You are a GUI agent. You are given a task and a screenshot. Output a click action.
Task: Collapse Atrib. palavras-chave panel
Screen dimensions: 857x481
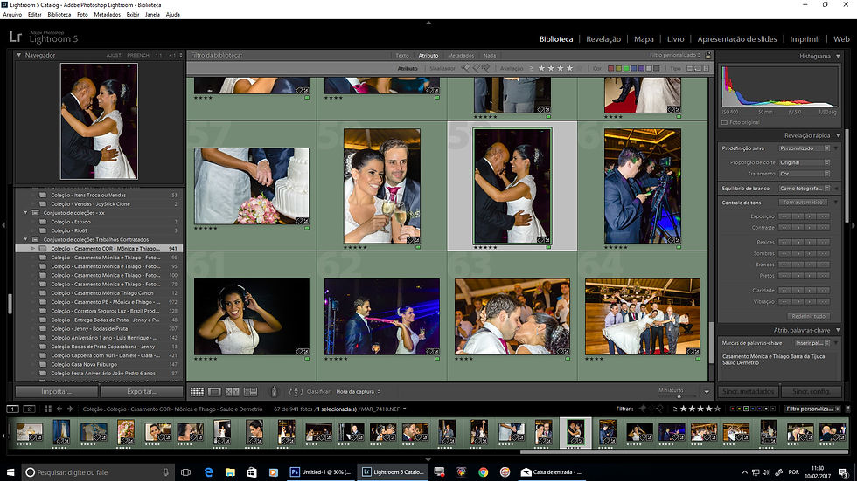pos(838,330)
